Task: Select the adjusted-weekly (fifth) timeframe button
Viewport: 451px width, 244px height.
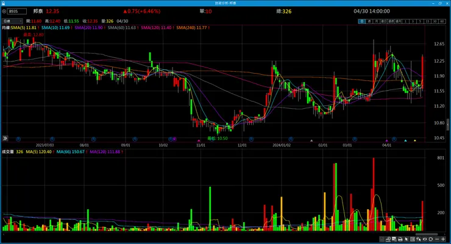Action: click(391, 21)
